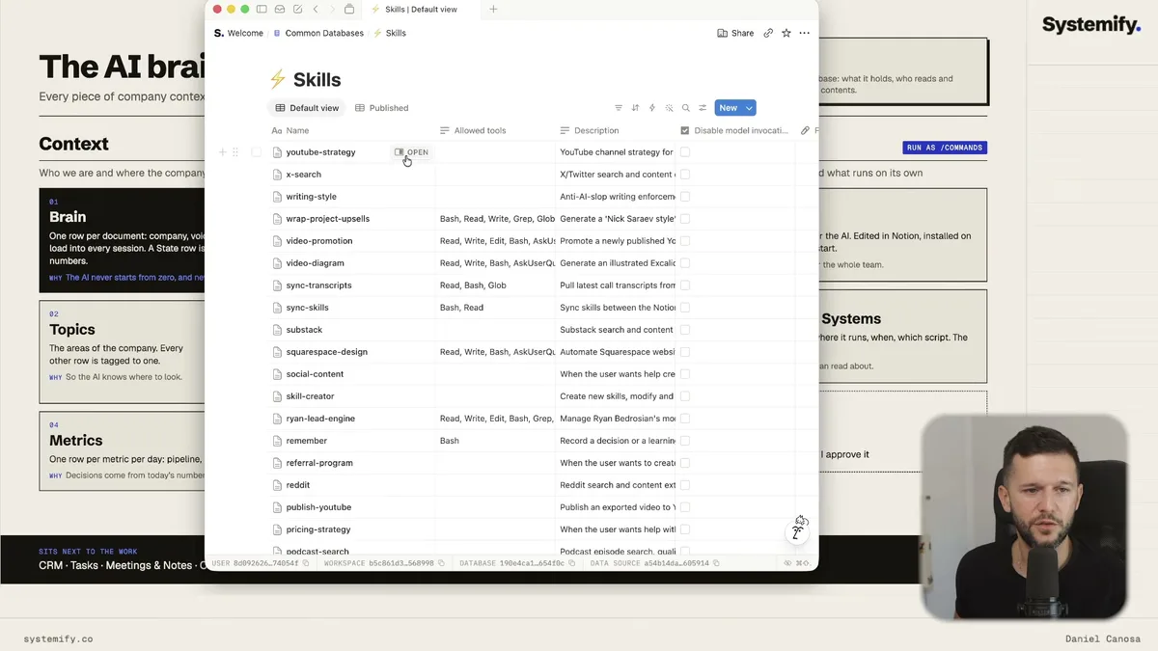1158x651 pixels.
Task: Go to Welcome in the breadcrumb
Action: [x=238, y=33]
